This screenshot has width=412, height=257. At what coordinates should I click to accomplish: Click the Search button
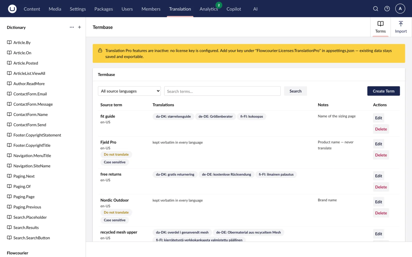pyautogui.click(x=295, y=91)
